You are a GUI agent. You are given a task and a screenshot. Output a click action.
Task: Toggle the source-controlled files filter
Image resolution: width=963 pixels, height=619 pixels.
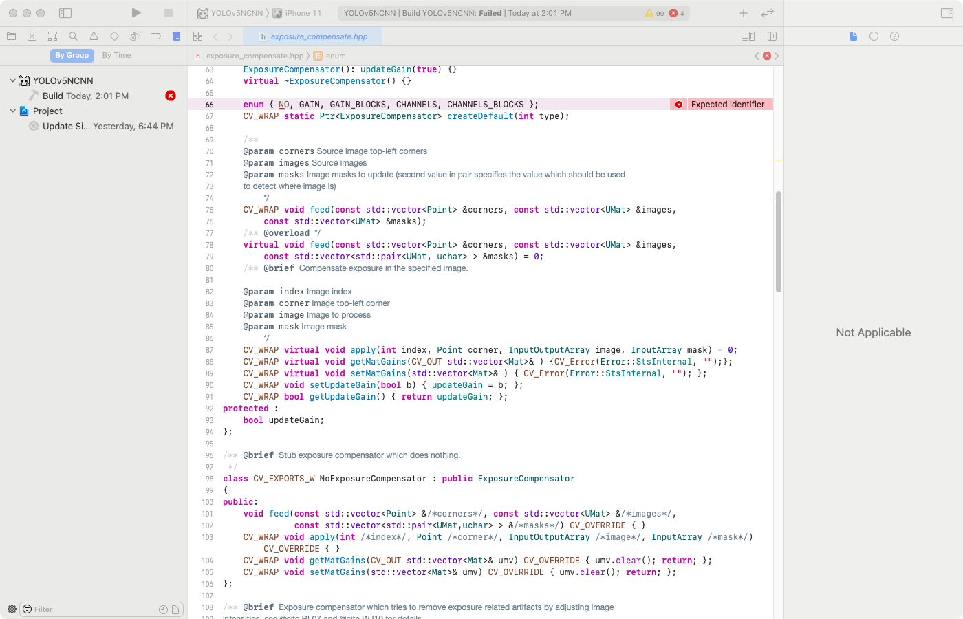[x=175, y=609]
